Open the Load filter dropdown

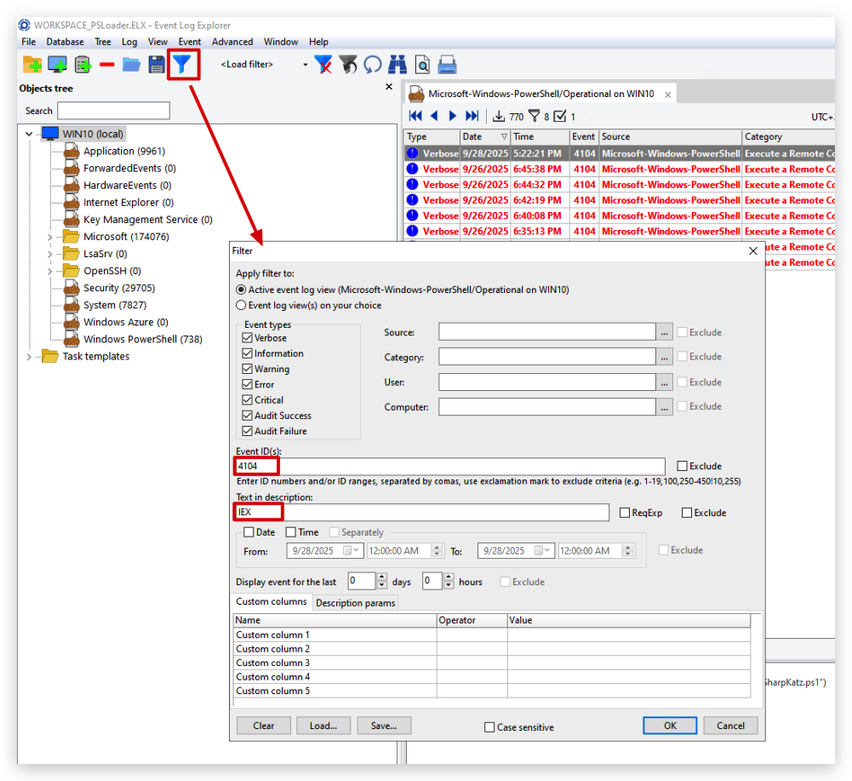tap(305, 65)
